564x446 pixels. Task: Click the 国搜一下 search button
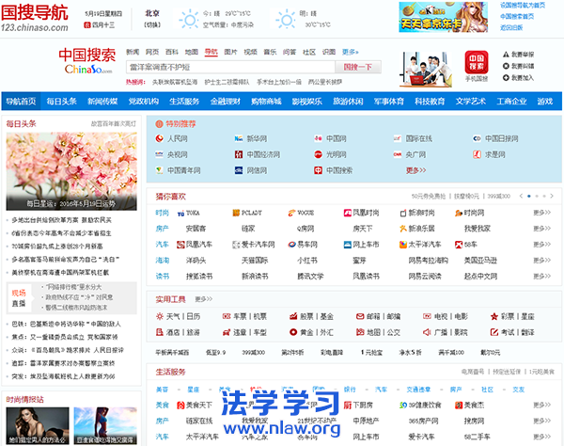point(358,67)
